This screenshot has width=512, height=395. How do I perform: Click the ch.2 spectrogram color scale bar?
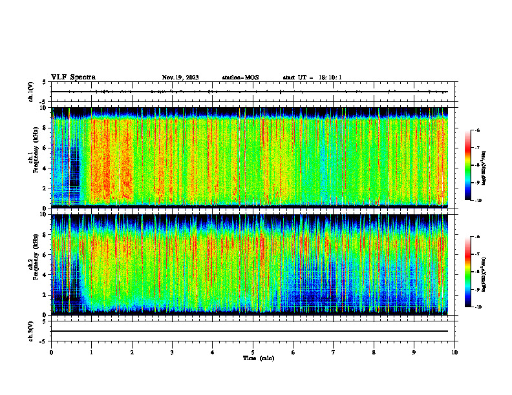[x=467, y=272]
